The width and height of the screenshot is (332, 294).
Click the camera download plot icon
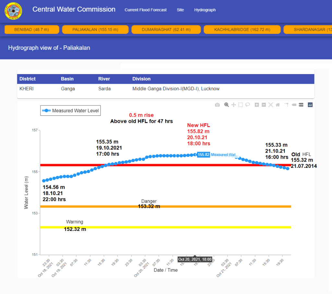click(217, 105)
